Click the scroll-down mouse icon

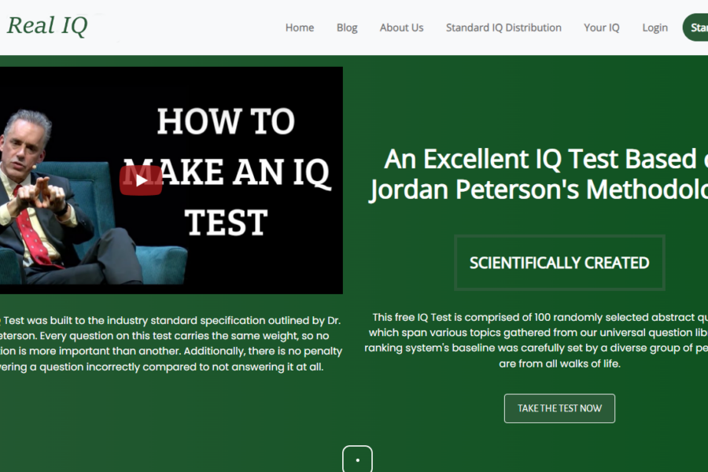(x=357, y=459)
